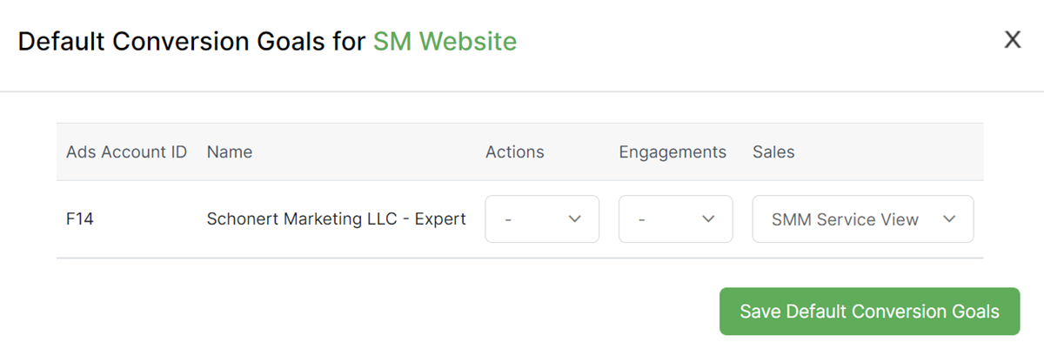
Task: Save Default Conversion Goals
Action: (x=869, y=312)
